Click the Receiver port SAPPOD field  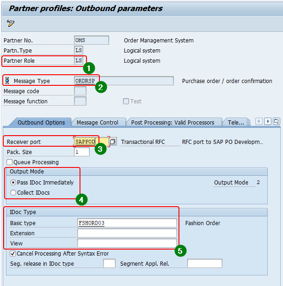tap(92, 142)
